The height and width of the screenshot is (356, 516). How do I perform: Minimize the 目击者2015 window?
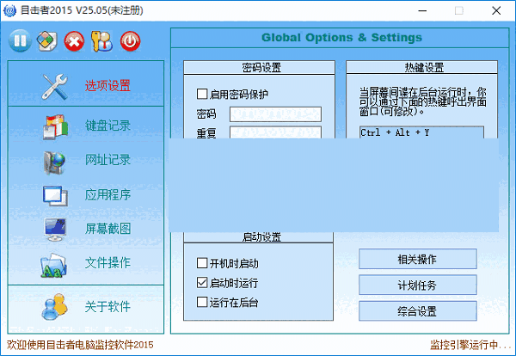pos(422,10)
